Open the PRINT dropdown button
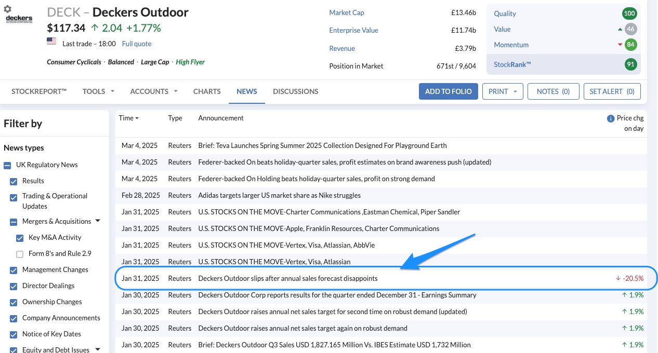This screenshot has height=353, width=658. coord(502,91)
